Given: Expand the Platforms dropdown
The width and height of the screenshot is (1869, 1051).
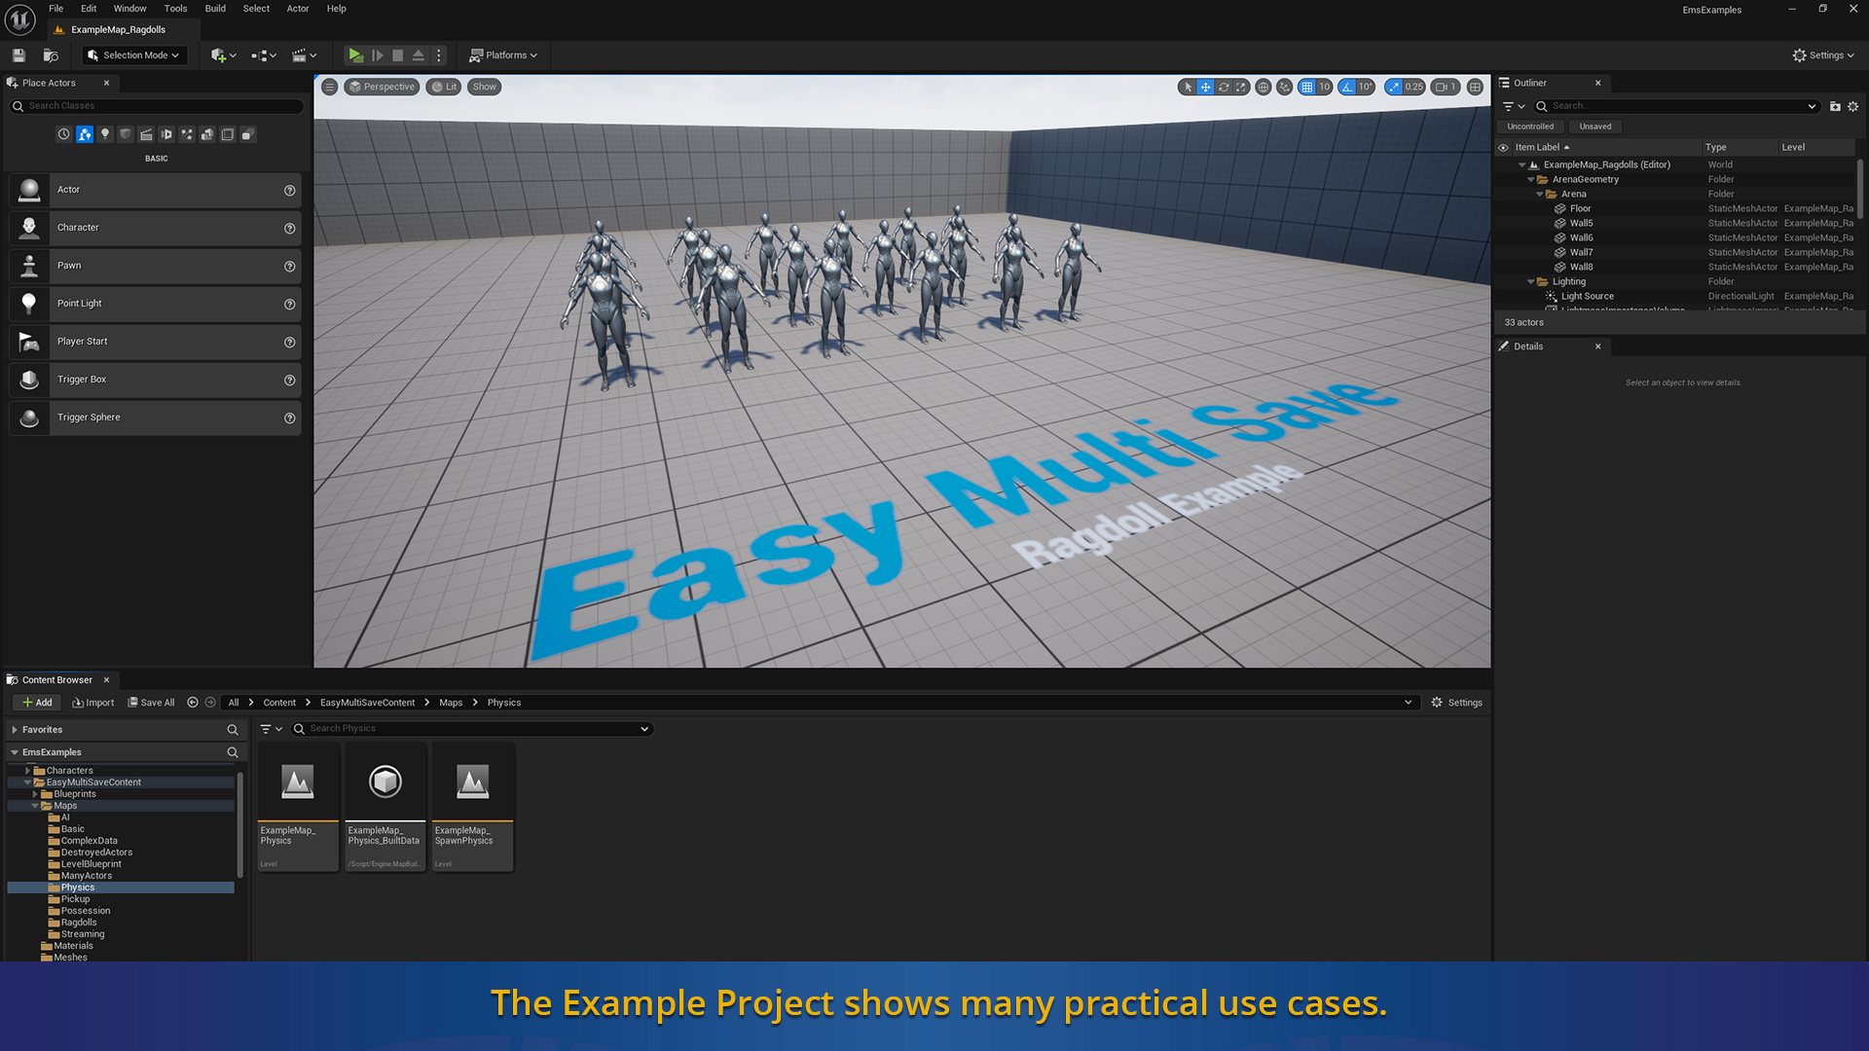Looking at the screenshot, I should click(503, 55).
